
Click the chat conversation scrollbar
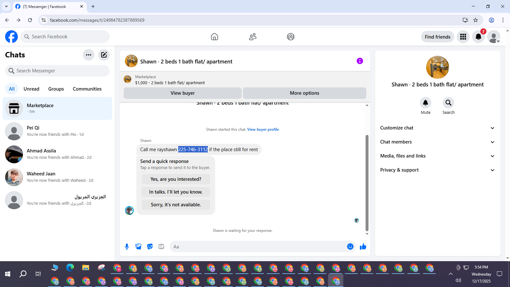coord(367,183)
